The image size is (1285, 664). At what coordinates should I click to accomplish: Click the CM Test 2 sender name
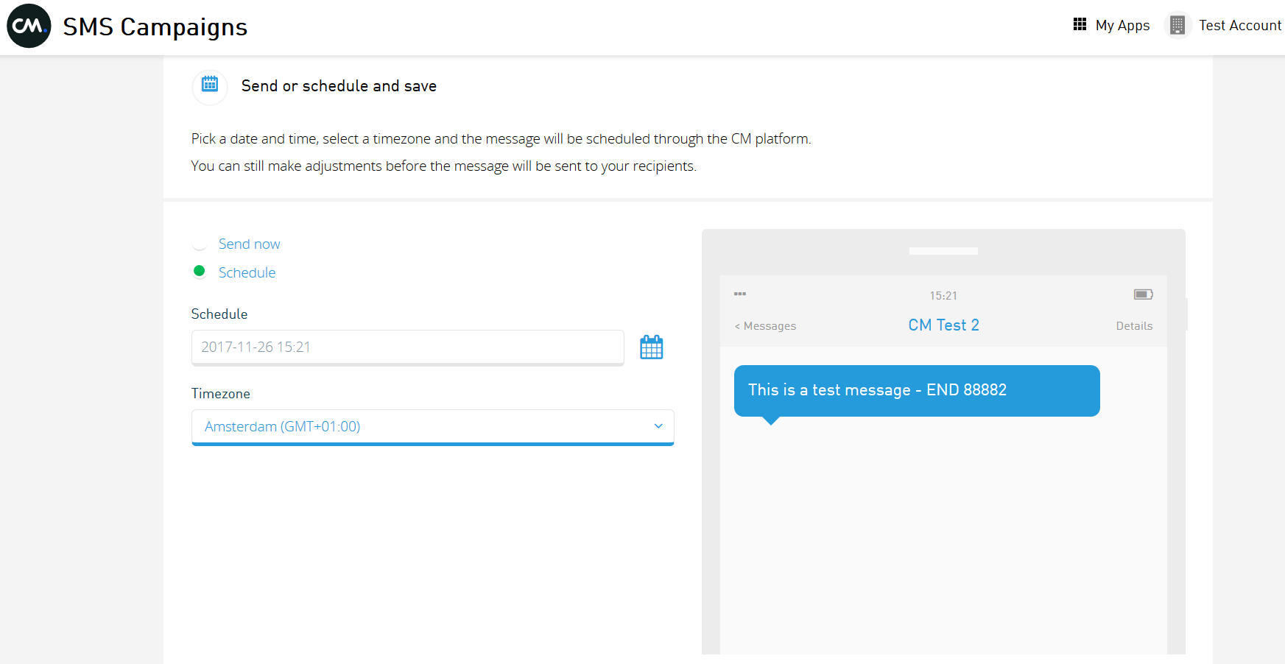(x=944, y=325)
